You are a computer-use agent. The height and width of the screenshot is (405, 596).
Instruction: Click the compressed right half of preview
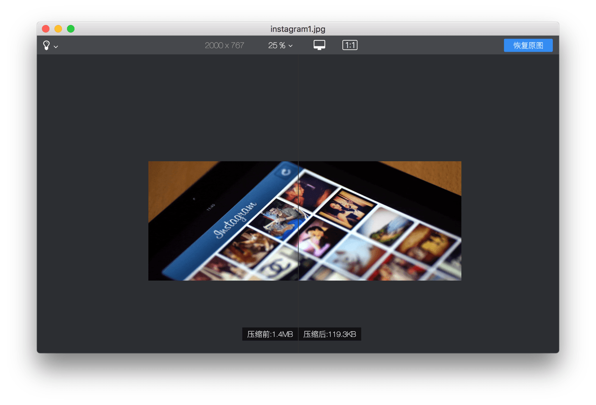380,221
